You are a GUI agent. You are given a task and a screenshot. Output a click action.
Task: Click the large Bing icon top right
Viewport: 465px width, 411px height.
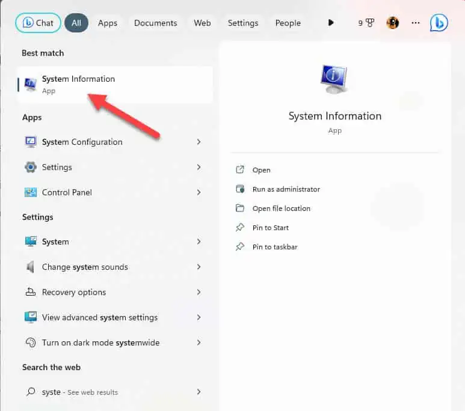click(x=439, y=23)
